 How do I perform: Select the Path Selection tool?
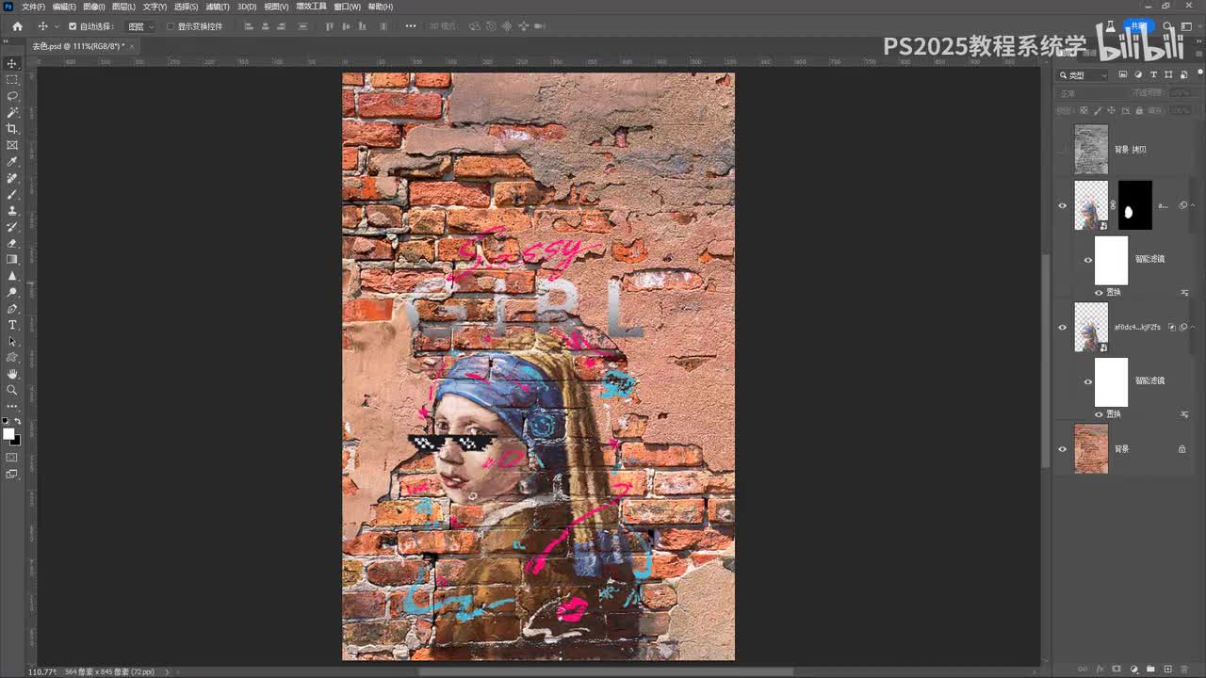click(x=12, y=341)
